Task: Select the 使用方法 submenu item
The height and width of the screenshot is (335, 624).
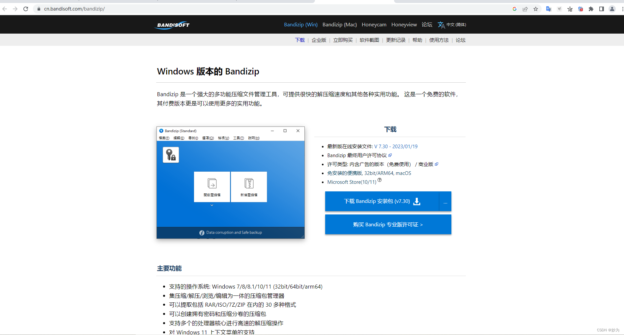Action: point(439,40)
